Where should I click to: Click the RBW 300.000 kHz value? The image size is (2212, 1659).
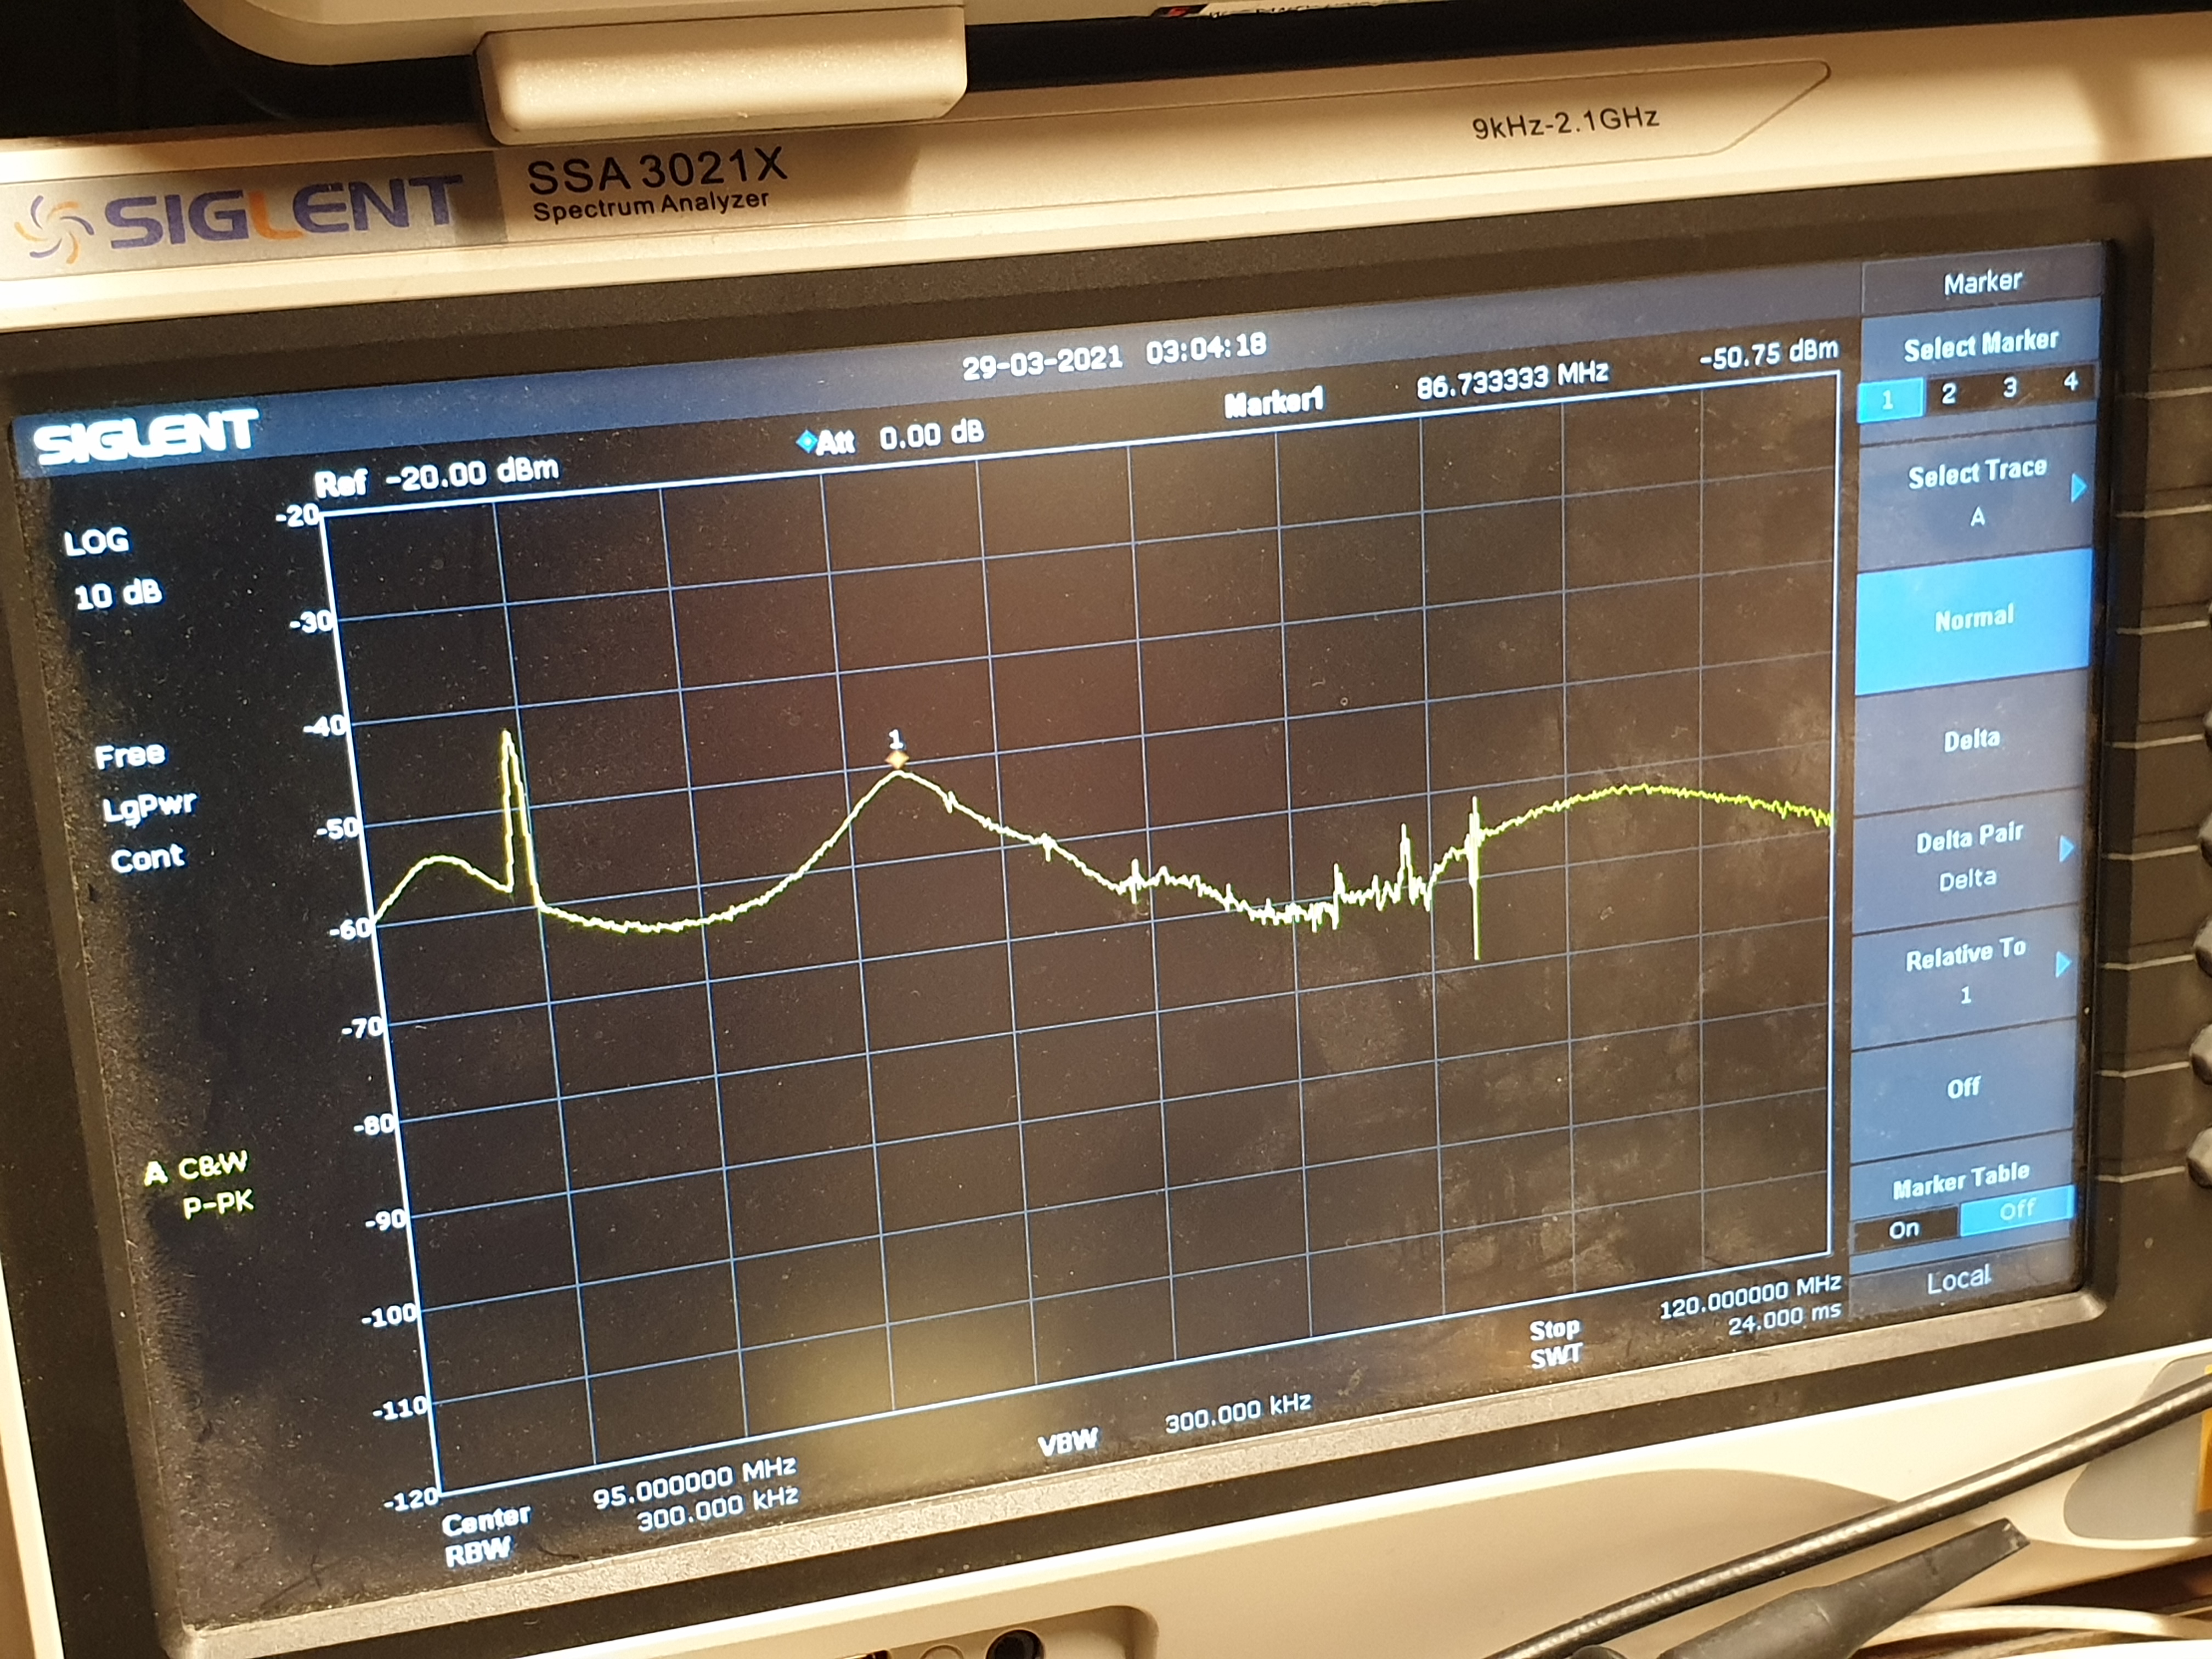(717, 1508)
